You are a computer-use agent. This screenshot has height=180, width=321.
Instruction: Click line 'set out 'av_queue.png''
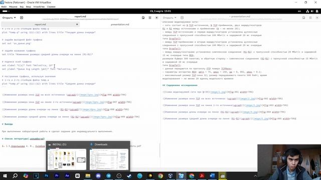pos(17,43)
